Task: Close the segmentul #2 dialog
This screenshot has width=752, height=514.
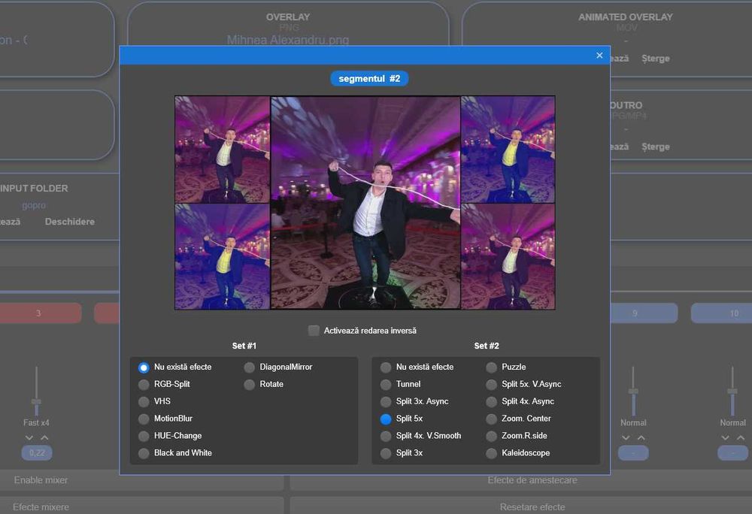Action: click(599, 56)
